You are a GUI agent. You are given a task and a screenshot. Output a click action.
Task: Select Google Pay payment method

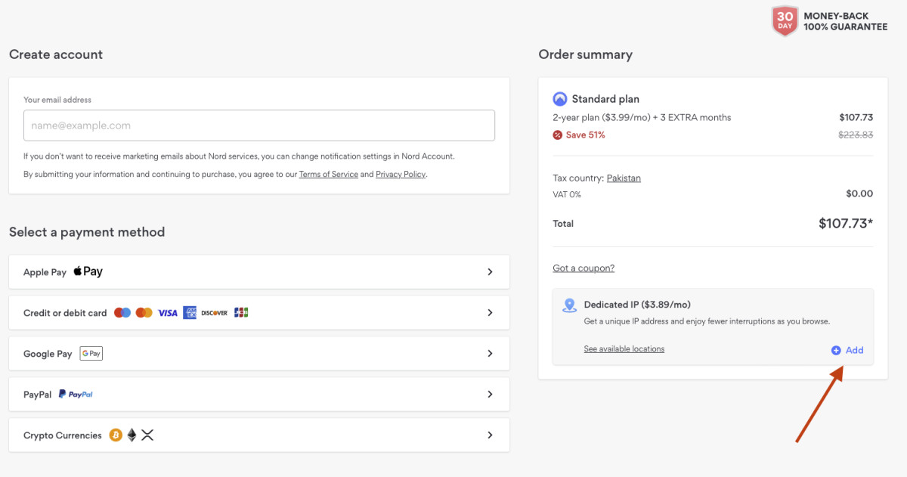(259, 353)
